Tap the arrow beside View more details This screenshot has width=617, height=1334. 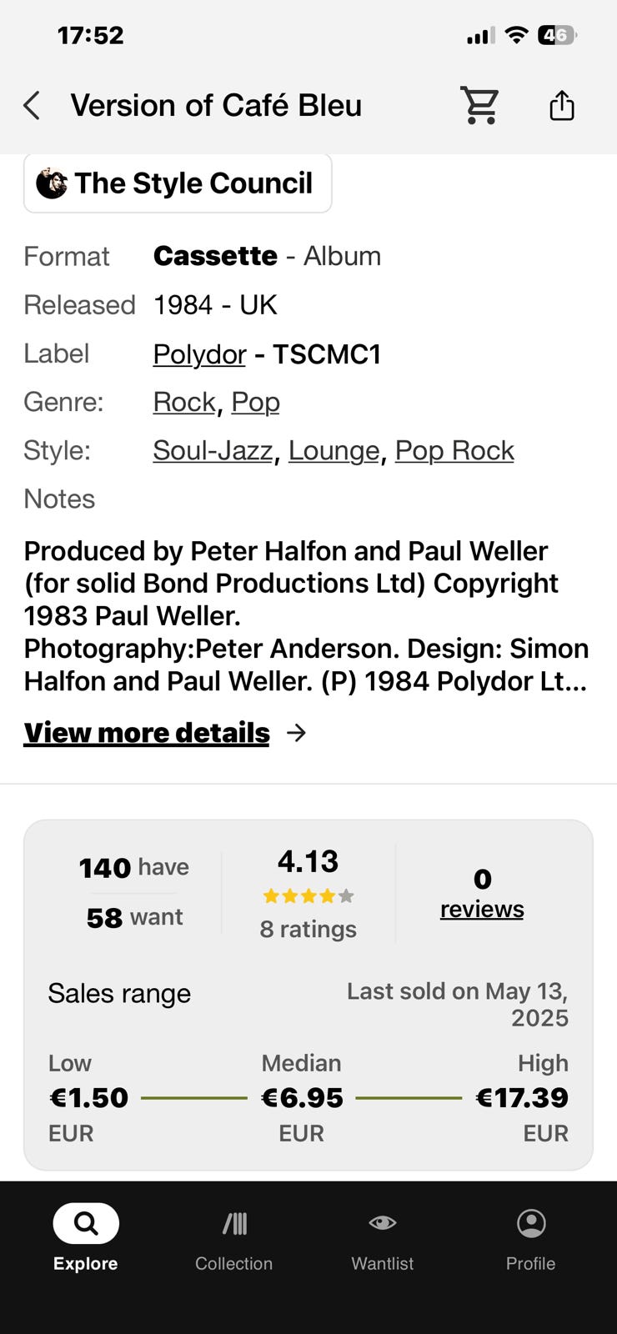pos(296,733)
